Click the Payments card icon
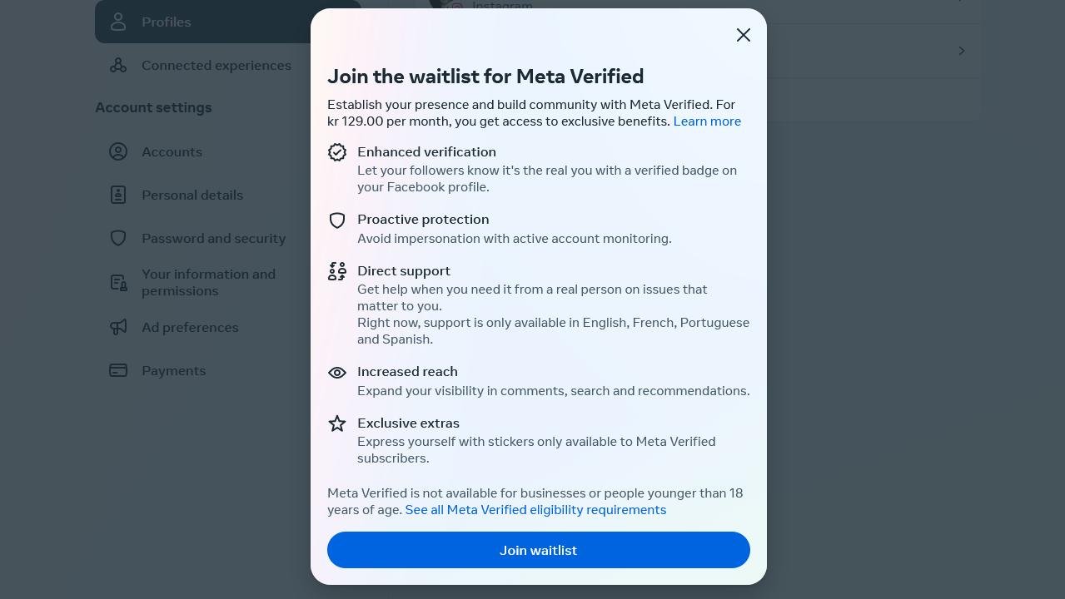Image resolution: width=1065 pixels, height=599 pixels. [118, 370]
